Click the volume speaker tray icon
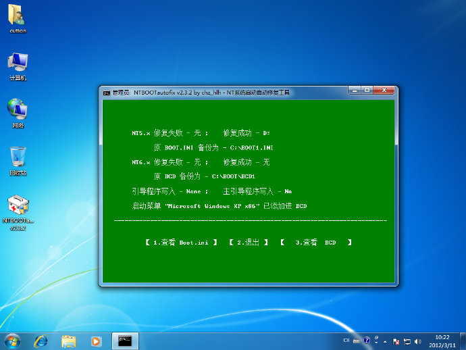This screenshot has height=350, width=466. click(417, 341)
